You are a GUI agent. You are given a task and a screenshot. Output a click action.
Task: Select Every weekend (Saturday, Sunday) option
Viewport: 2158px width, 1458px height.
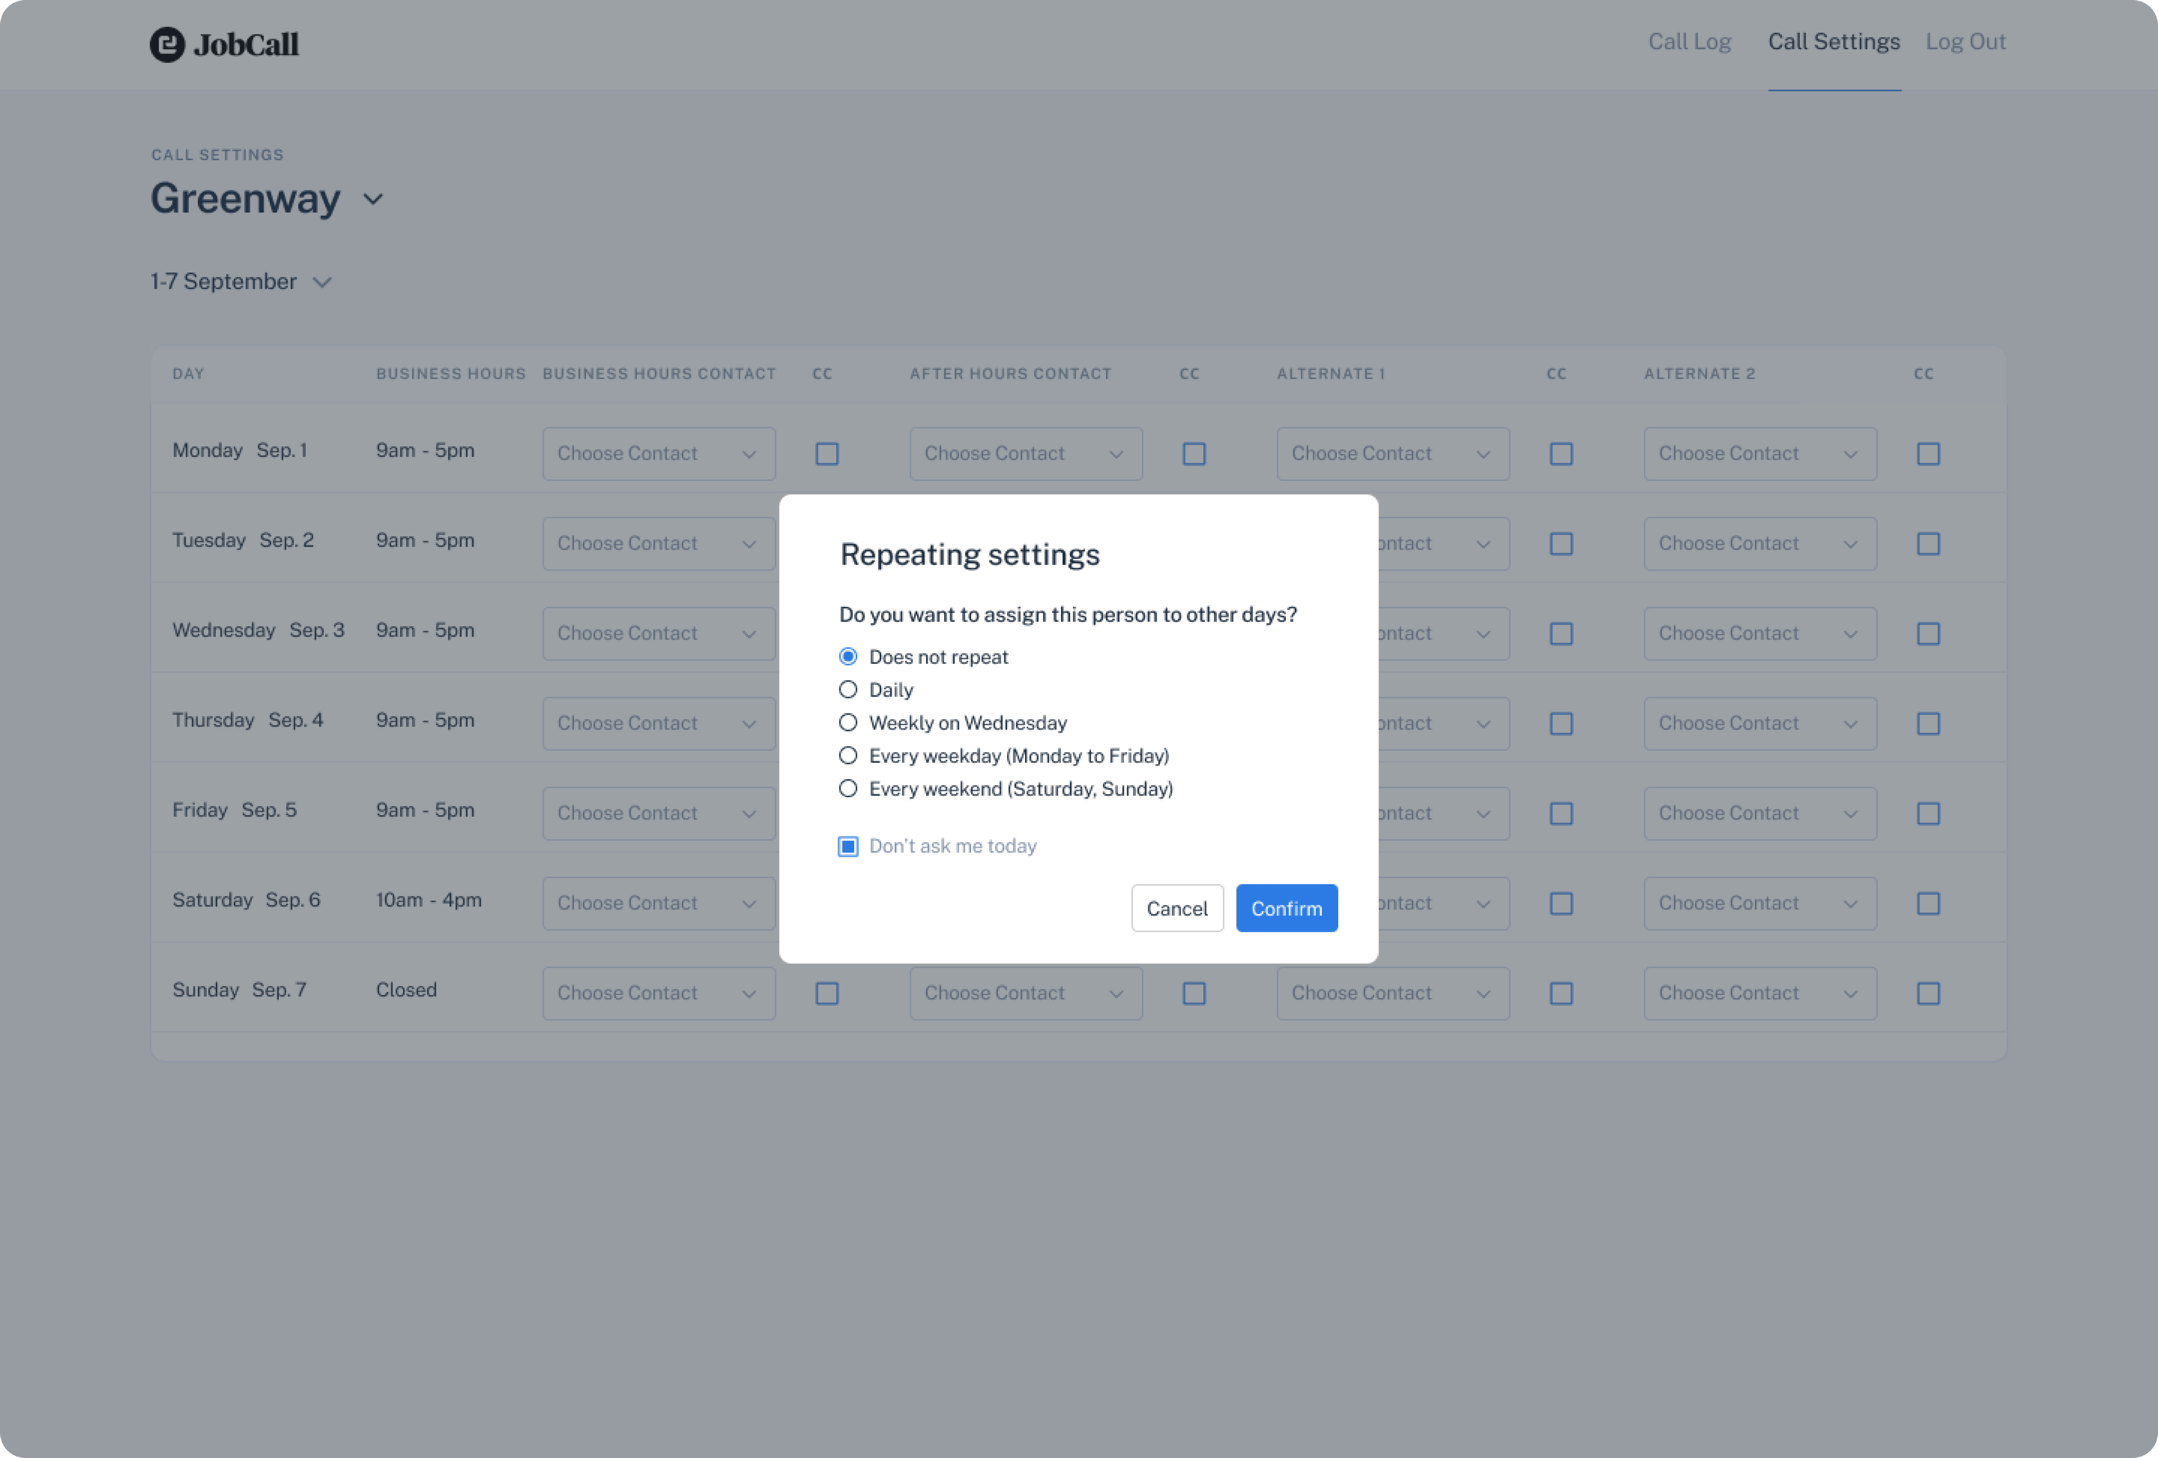848,788
